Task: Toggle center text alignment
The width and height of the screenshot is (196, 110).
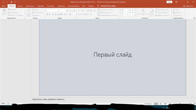Action: click(x=81, y=14)
